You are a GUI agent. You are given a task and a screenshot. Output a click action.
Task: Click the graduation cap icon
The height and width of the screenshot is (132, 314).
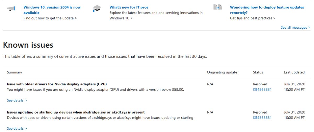coord(97,9)
